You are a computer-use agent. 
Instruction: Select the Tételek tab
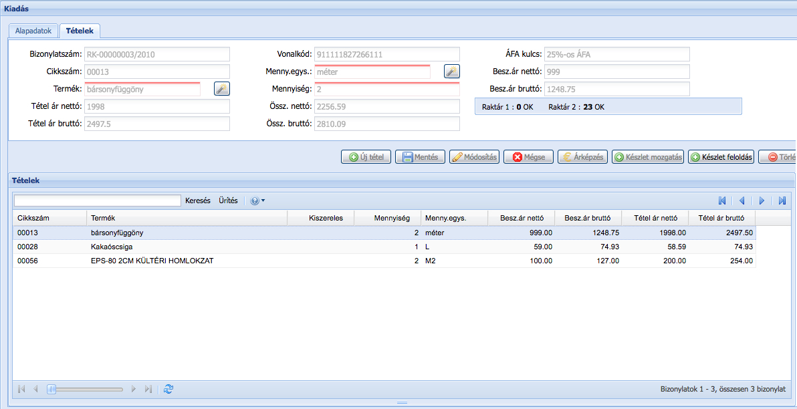(80, 31)
